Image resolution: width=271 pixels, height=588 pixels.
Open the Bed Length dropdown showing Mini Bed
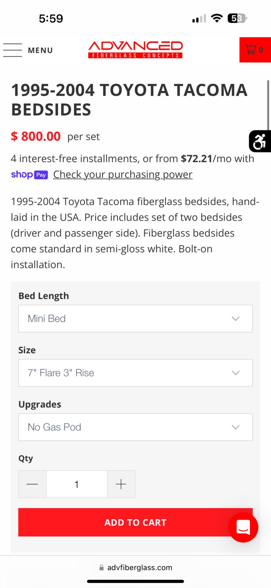pyautogui.click(x=135, y=319)
